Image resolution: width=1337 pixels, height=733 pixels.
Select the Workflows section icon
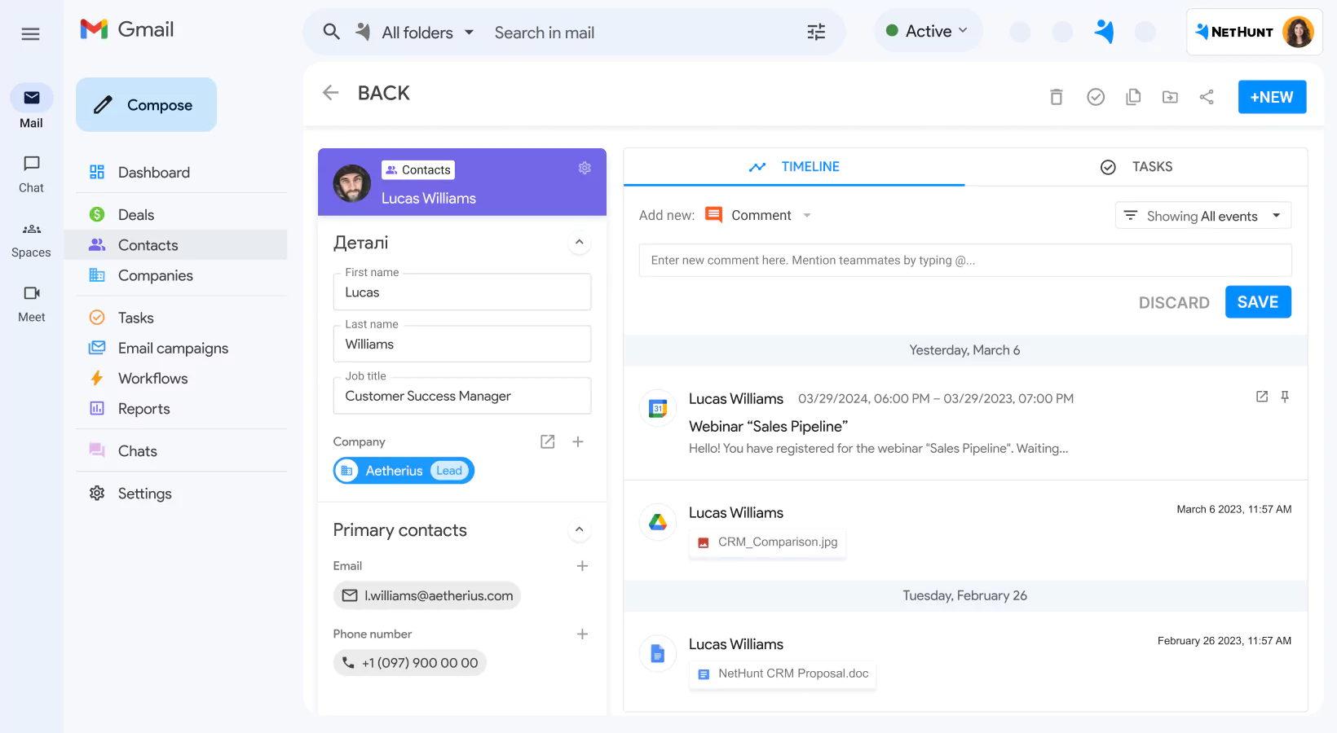coord(97,378)
